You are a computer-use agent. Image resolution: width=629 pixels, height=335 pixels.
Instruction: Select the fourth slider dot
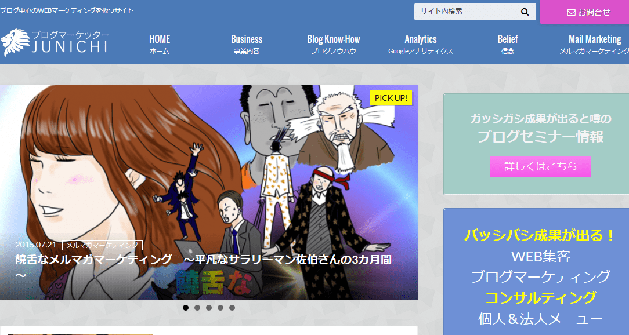[220, 308]
